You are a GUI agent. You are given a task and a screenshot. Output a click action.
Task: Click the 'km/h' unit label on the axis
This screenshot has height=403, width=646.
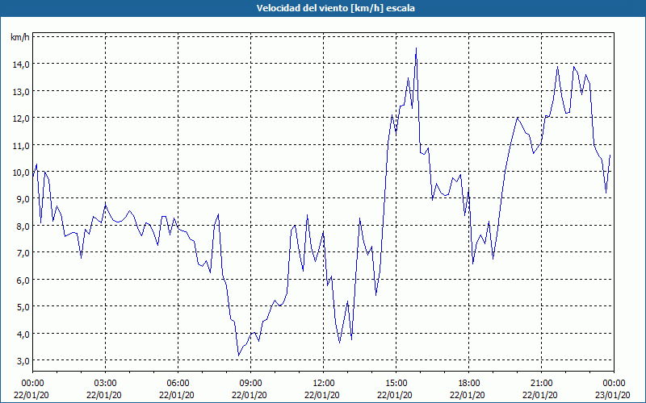(x=19, y=37)
